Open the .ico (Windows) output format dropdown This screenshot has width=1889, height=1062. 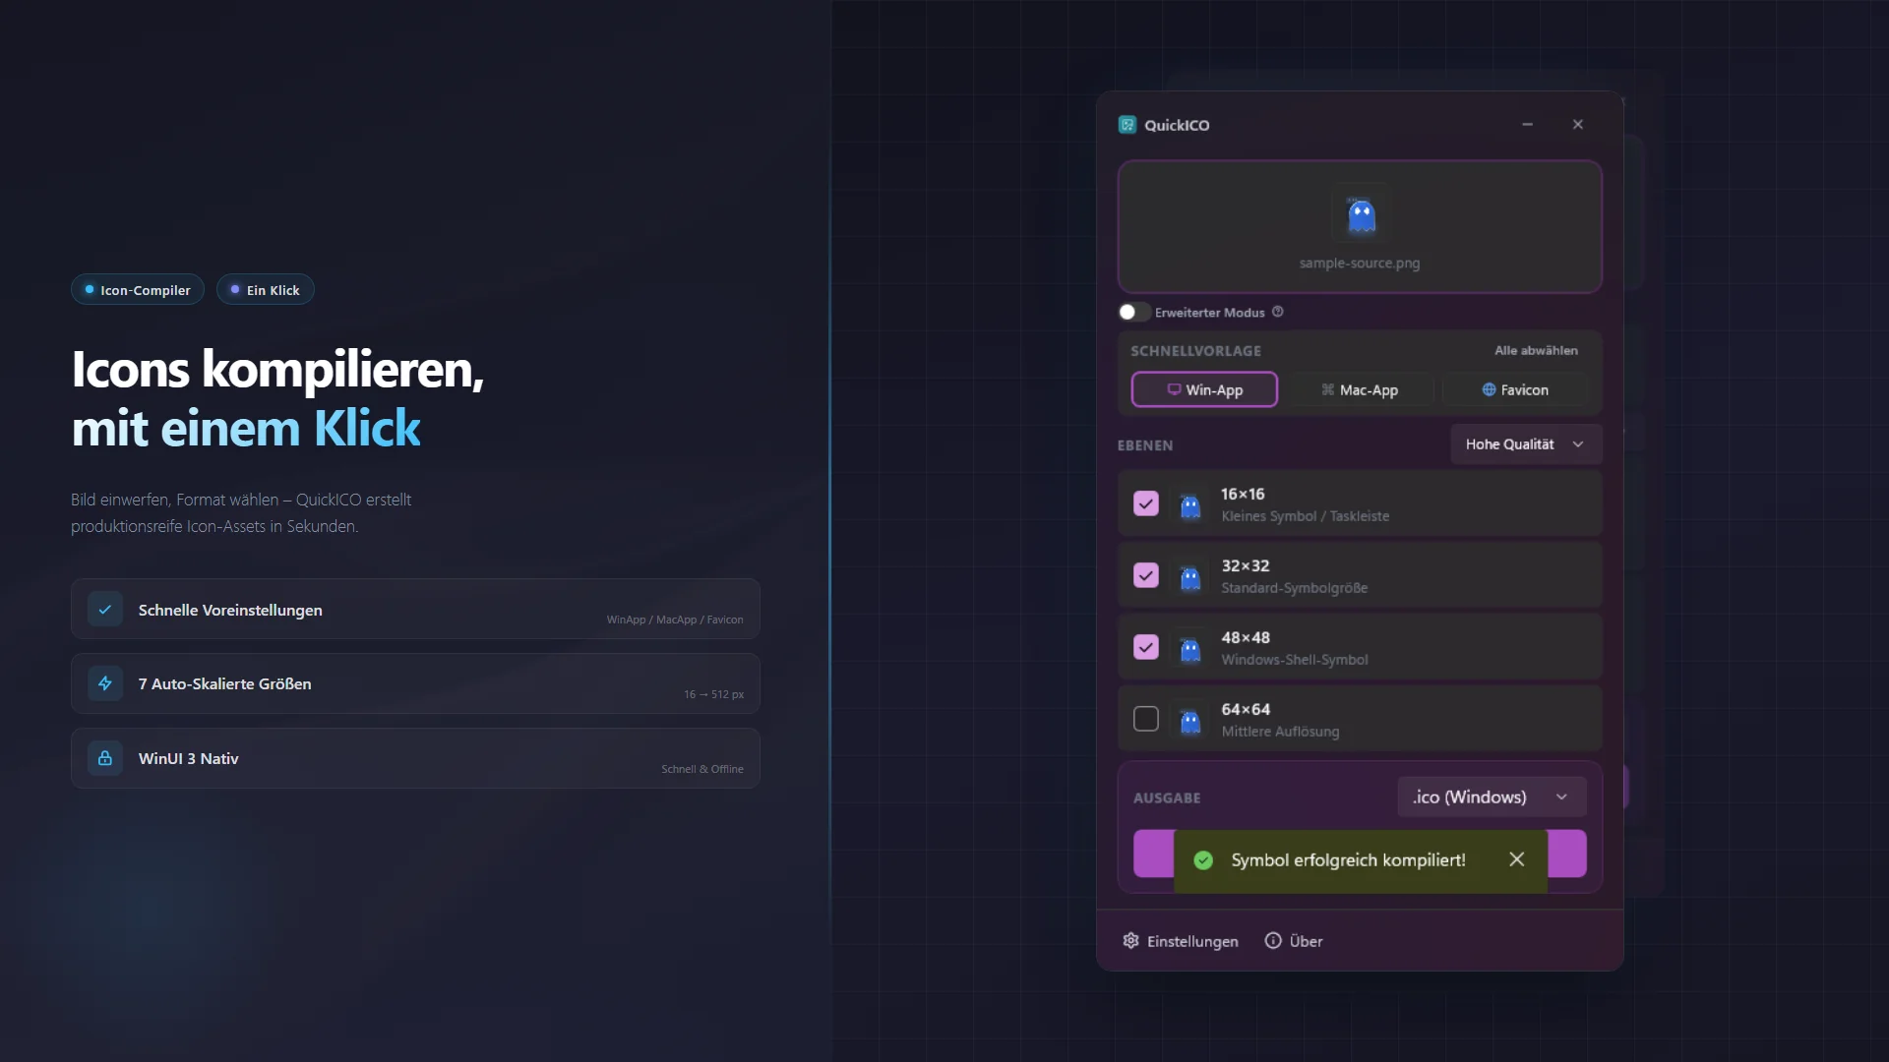point(1492,796)
